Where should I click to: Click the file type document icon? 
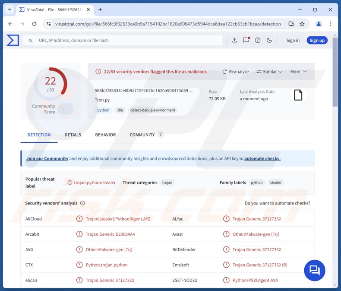(298, 95)
